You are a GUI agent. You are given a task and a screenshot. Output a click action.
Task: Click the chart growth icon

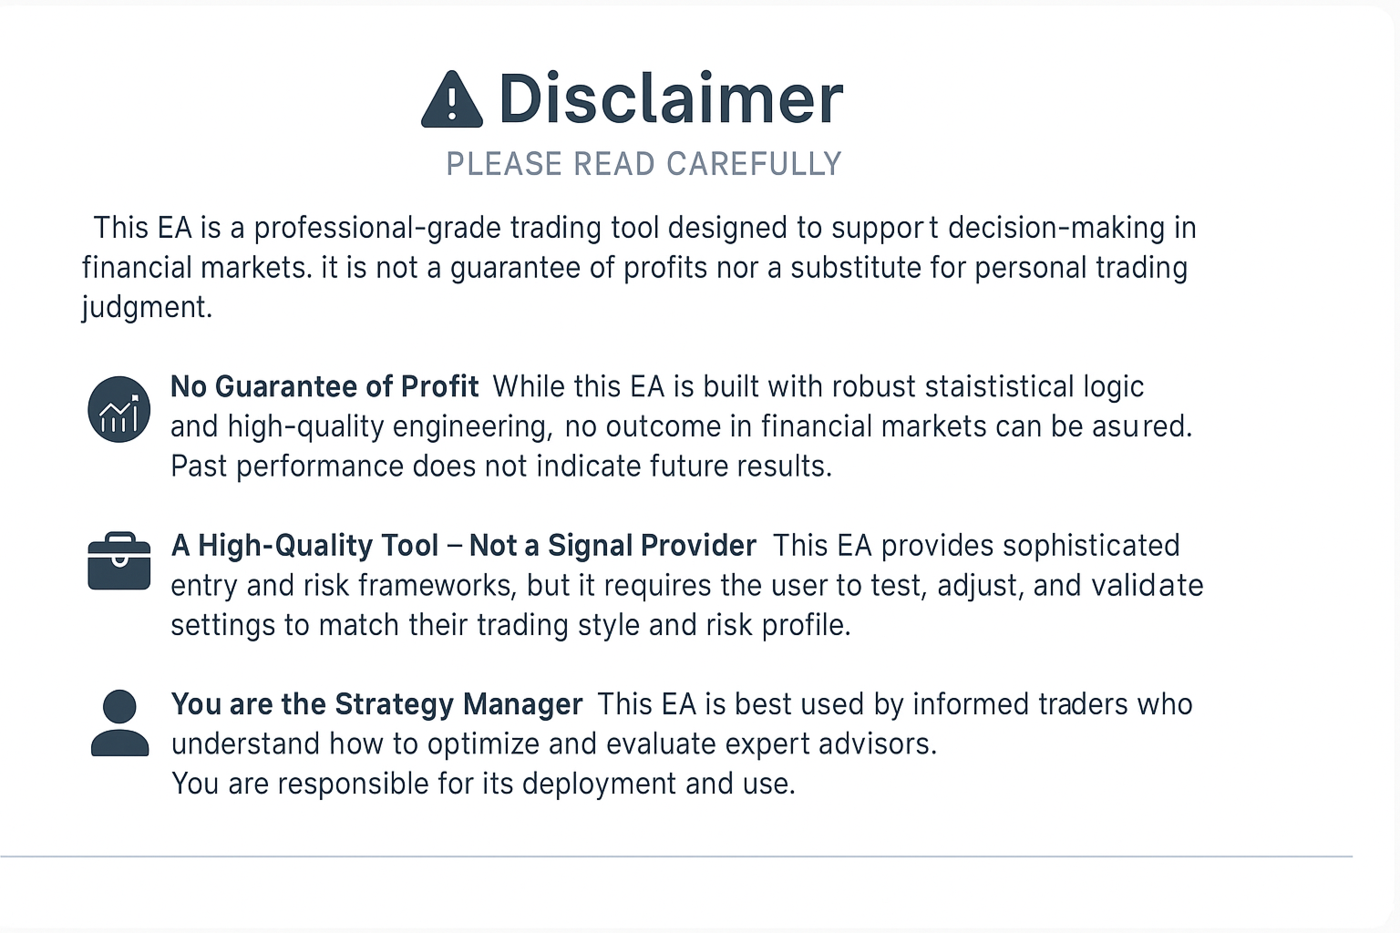tap(119, 409)
